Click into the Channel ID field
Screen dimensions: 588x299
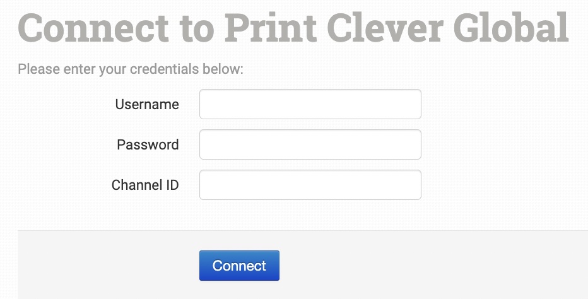pyautogui.click(x=310, y=185)
